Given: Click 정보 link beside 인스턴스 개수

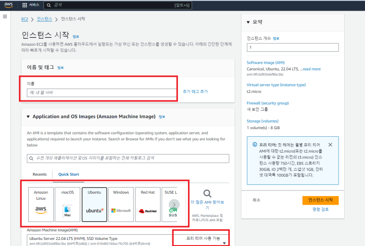Looking at the screenshot, I should pos(276,39).
